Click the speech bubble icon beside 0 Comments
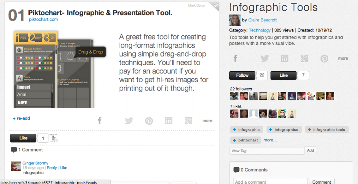This screenshot has height=184, width=358. click(x=236, y=170)
